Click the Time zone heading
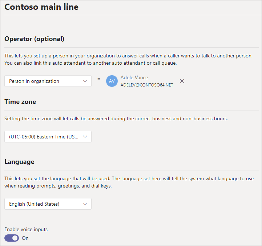Viewport: 262px width, 246px height. click(x=20, y=102)
